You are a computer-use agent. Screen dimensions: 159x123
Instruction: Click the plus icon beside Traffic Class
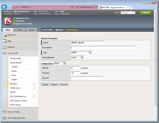(34, 88)
